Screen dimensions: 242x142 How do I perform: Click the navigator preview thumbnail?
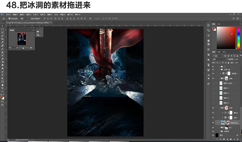point(22,39)
